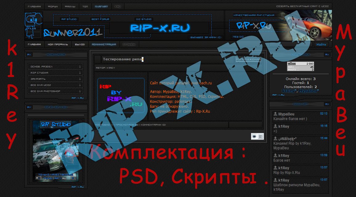Open КОММЕНТАРИИ (0) link below the post
Viewport: 356px width, 197px height.
[x=153, y=125]
